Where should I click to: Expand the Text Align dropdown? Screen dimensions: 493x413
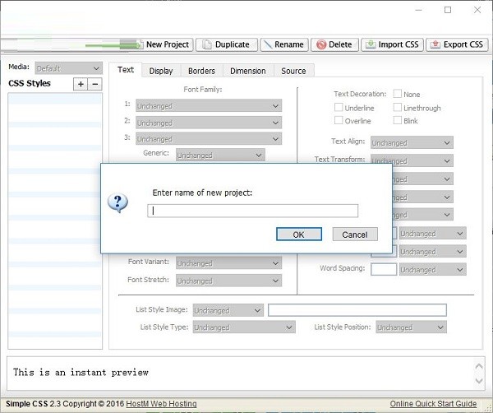pos(412,142)
